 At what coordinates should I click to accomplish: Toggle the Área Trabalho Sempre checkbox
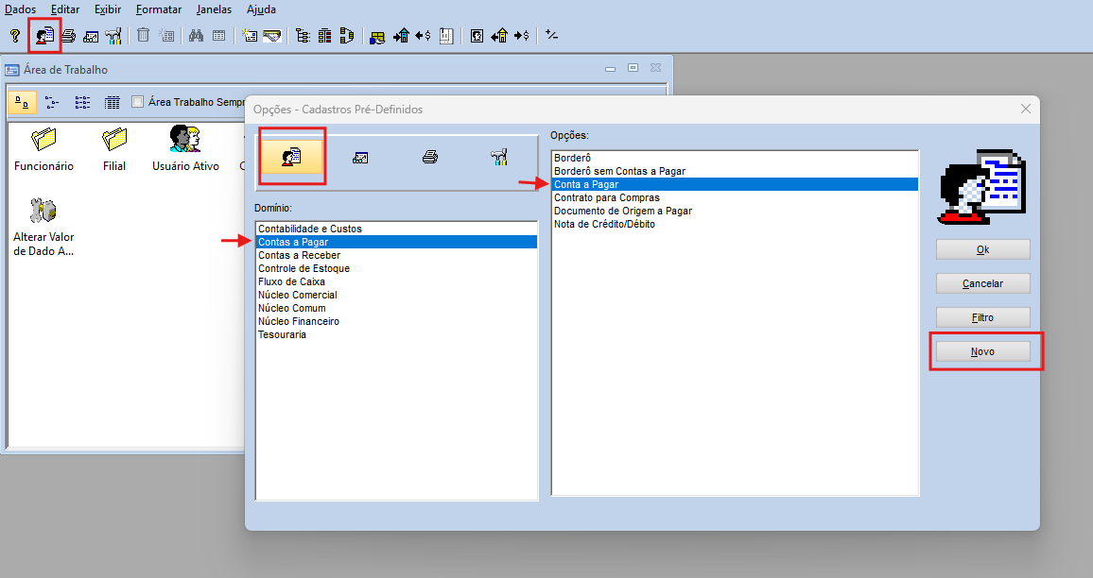click(138, 102)
